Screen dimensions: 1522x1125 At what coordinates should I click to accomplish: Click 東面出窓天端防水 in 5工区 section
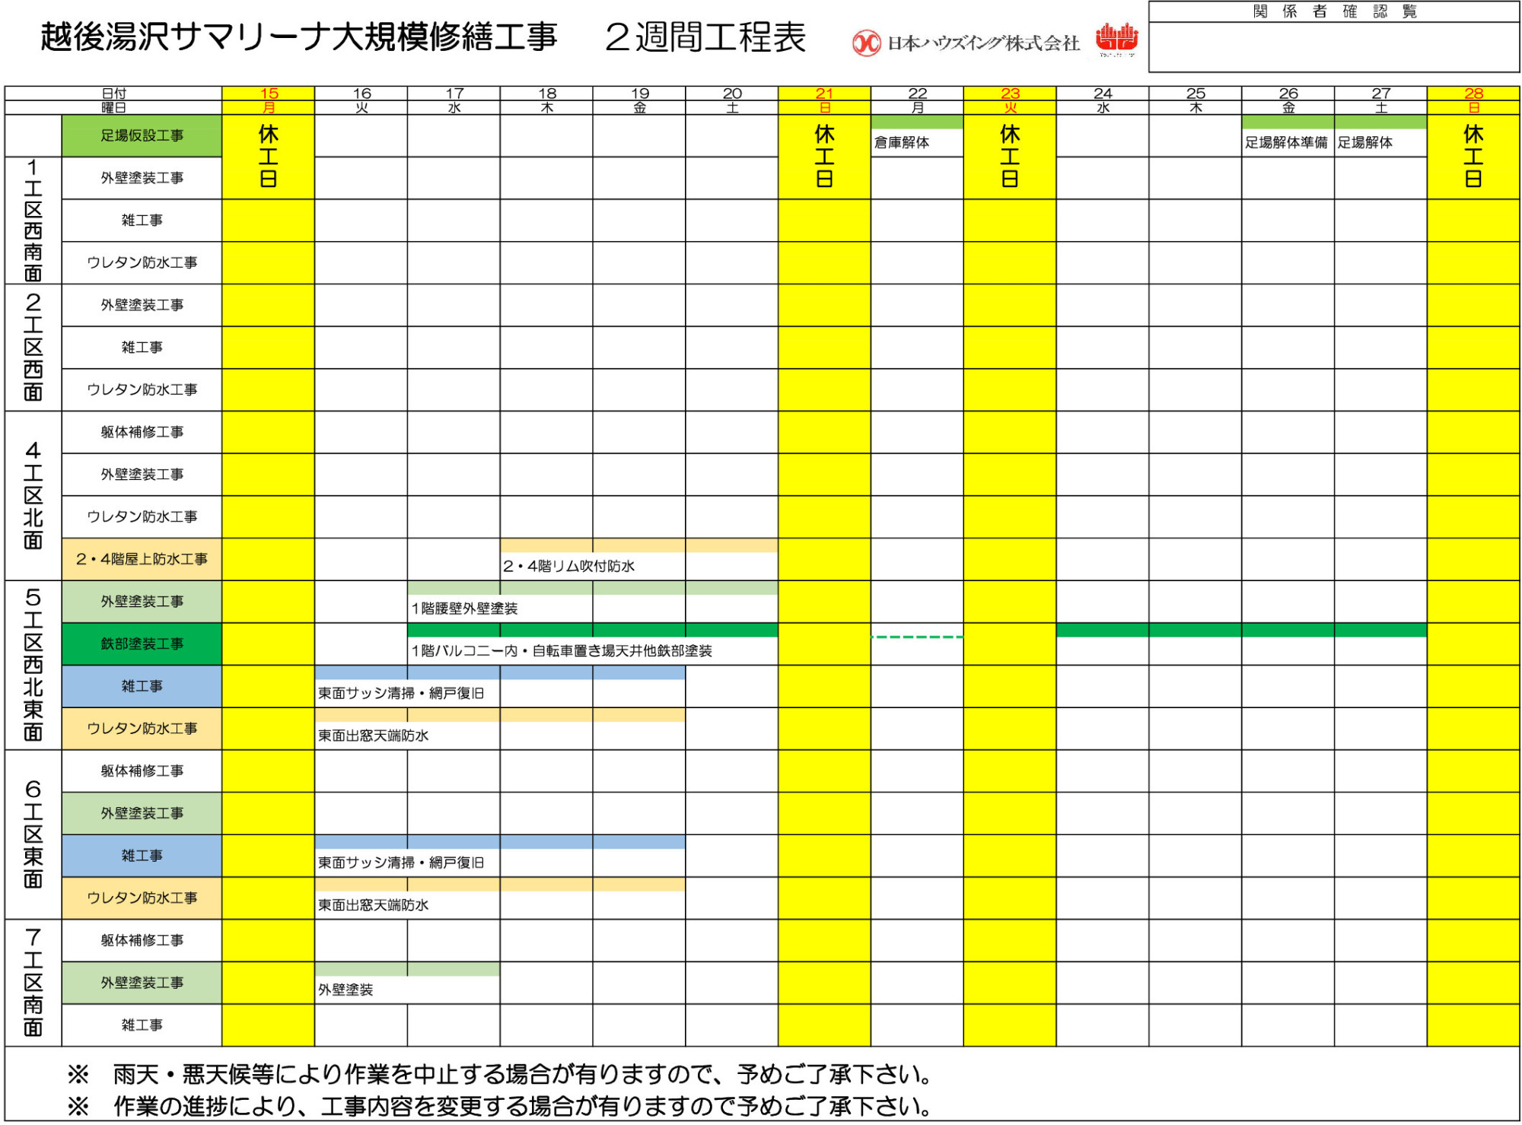pyautogui.click(x=373, y=736)
